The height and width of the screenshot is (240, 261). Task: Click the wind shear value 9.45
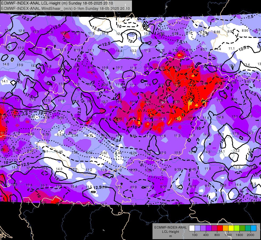(x=192, y=169)
